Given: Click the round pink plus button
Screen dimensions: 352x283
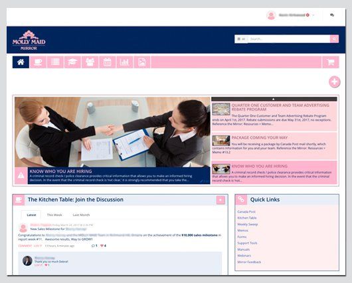Looking at the screenshot, I should [x=335, y=82].
